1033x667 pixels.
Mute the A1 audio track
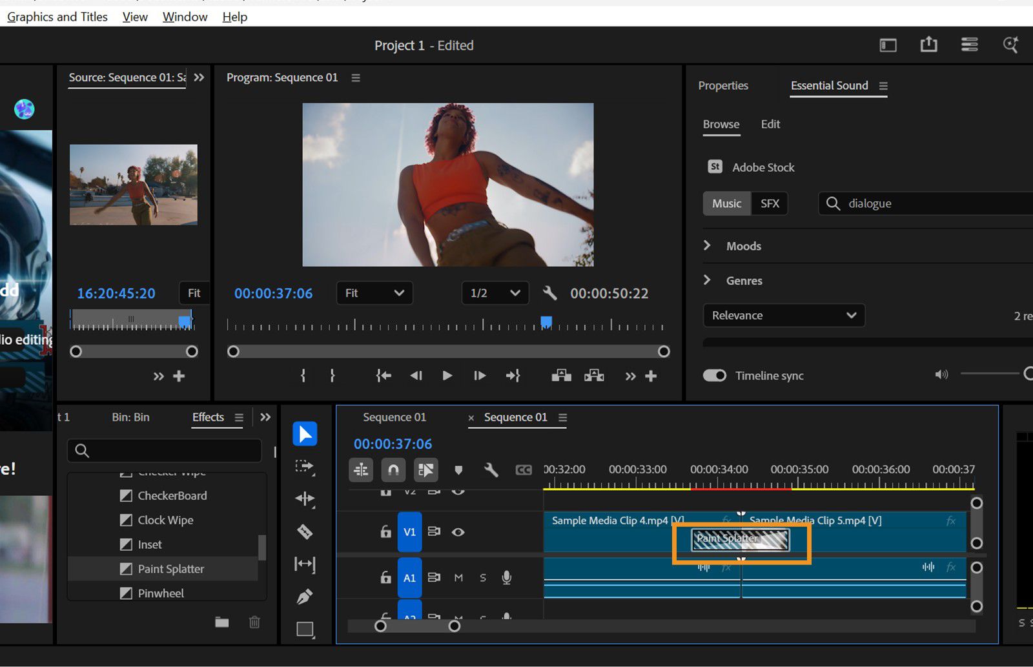point(458,577)
